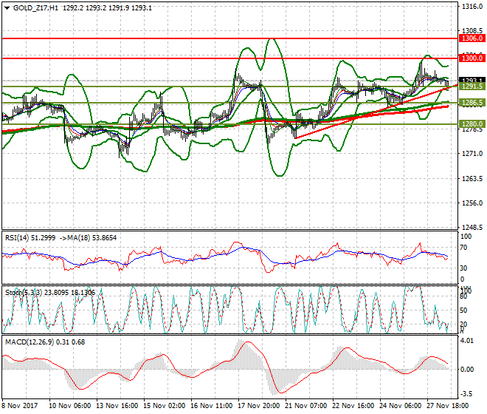Viewport: 487px width, 414px height.
Task: Select the black current price 1293.1 label
Action: coord(472,81)
